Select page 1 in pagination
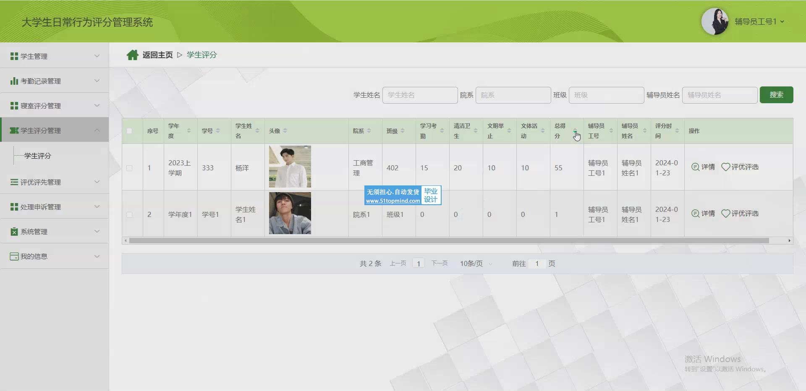 [x=419, y=263]
